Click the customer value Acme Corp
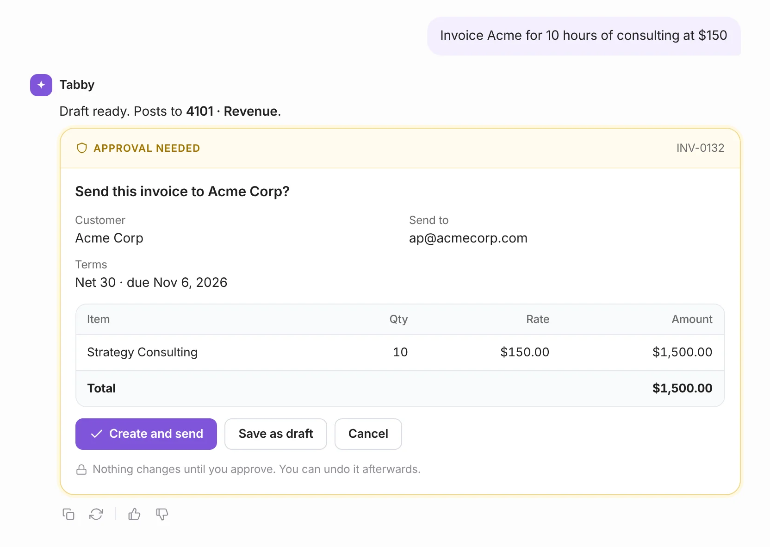Viewport: 770px width, 547px height. click(x=109, y=238)
